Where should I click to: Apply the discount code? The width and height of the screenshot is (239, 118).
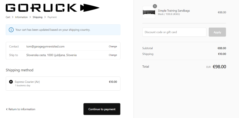[217, 32]
